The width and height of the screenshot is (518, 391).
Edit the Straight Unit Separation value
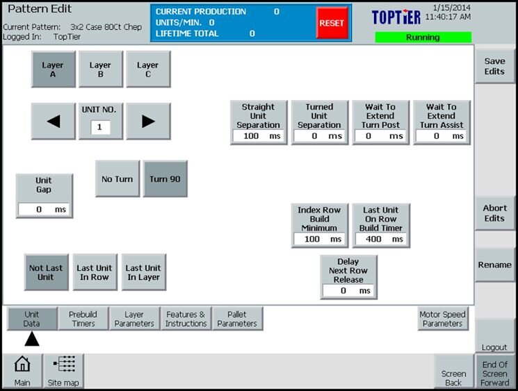[258, 136]
